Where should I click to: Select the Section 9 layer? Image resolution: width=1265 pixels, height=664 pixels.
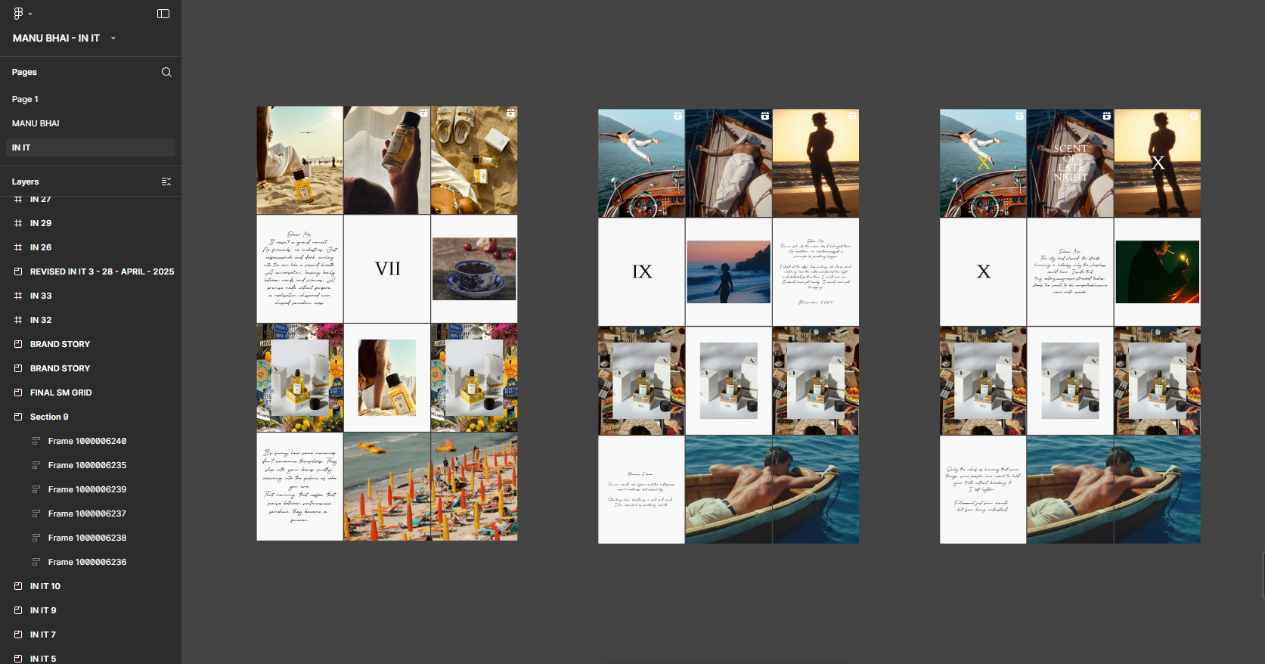(49, 417)
